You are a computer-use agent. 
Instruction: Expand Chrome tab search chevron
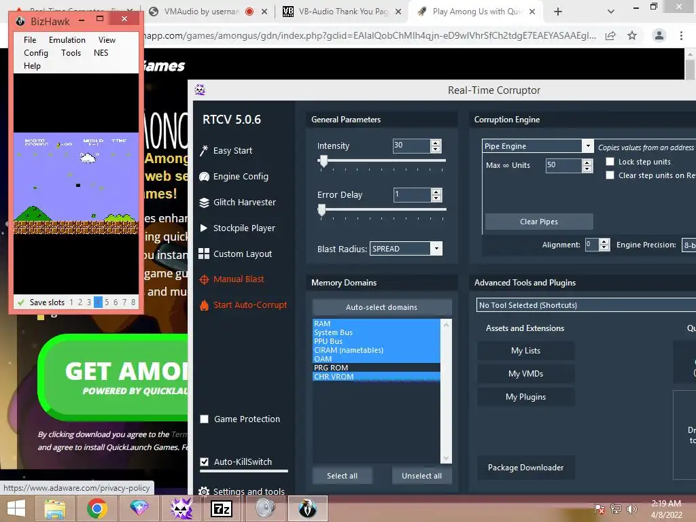pos(611,12)
